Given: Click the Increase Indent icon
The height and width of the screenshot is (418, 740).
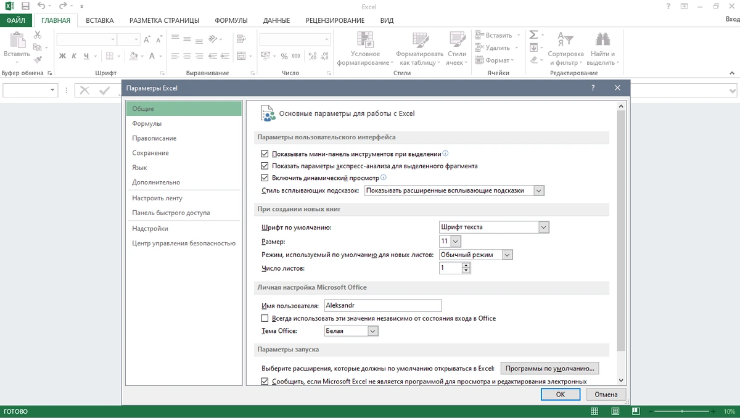Looking at the screenshot, I should [x=226, y=56].
